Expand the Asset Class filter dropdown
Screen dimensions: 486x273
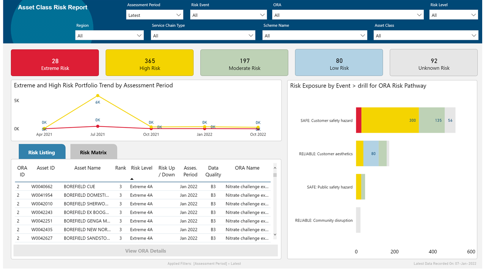tap(426, 35)
